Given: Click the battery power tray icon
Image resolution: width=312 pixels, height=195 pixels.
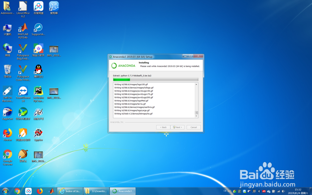Looking at the screenshot, I should tap(274, 191).
